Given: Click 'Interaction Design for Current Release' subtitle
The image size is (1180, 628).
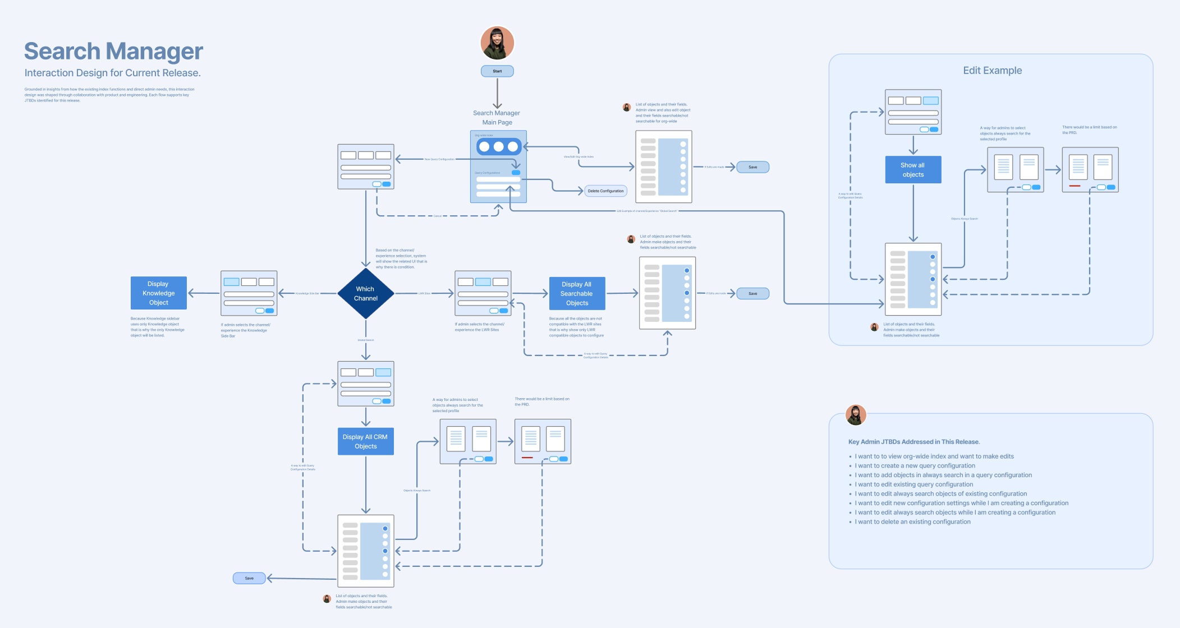Looking at the screenshot, I should 112,73.
